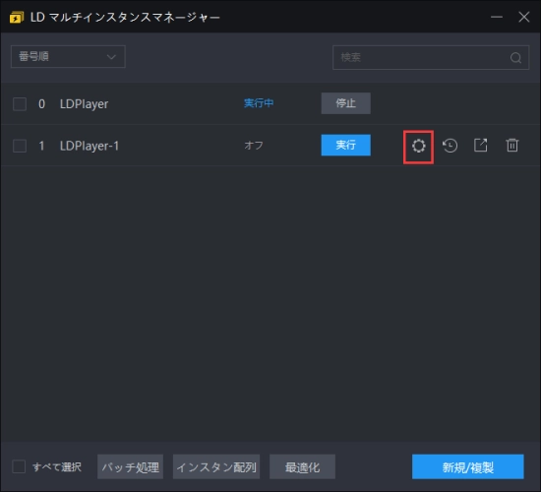Enable the すべて選択 checkbox

coord(19,466)
